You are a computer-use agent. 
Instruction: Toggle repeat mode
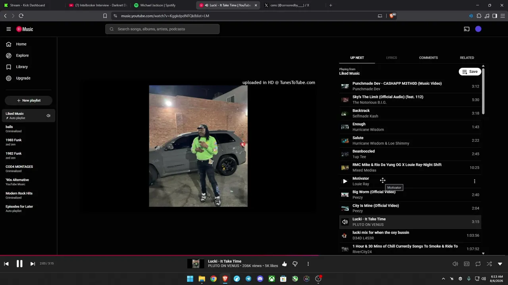478,264
